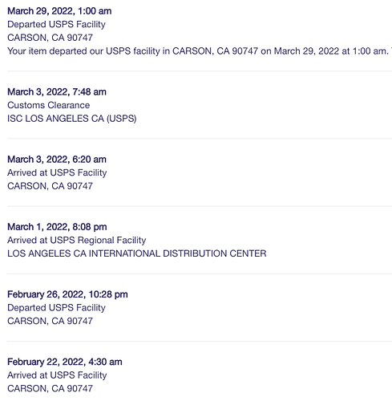Click the March 3, 2022, 7:48 am heading
This screenshot has height=401, width=392.
point(57,92)
